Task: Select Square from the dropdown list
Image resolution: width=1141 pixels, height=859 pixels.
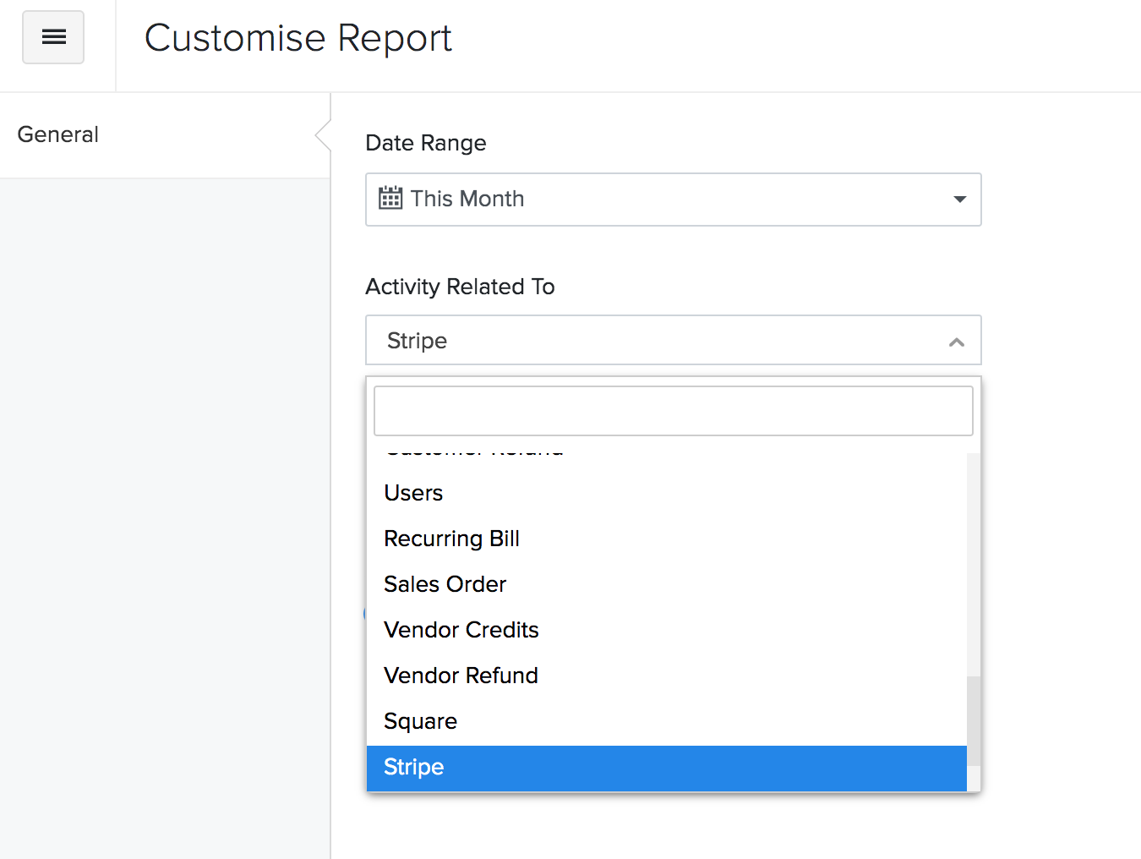Action: point(420,721)
